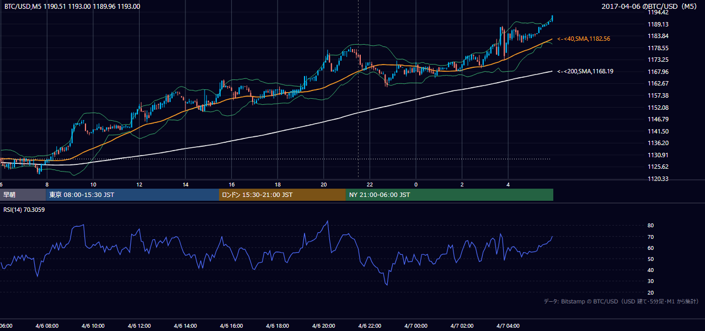This screenshot has height=331, width=705.
Task: Click hour tick 18 under the price chart
Action: (x=277, y=184)
